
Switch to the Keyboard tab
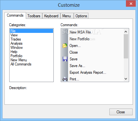pyautogui.click(x=51, y=16)
